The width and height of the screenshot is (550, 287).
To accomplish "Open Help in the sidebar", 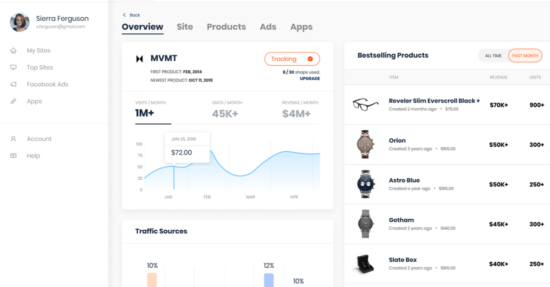I will click(x=33, y=156).
